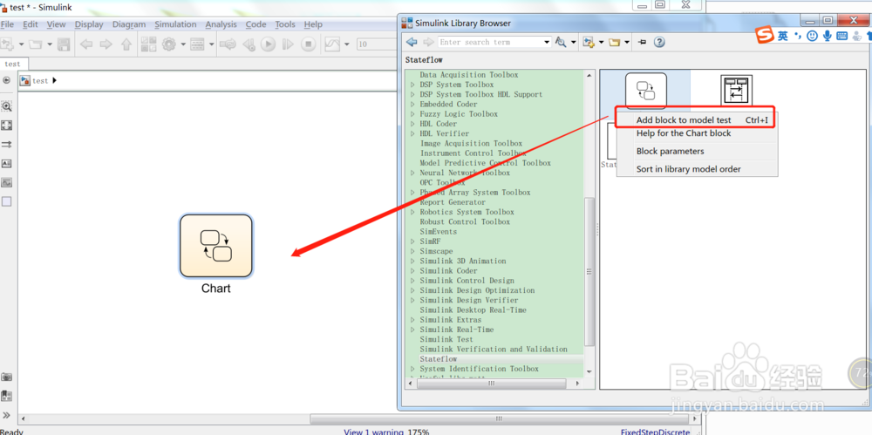This screenshot has height=435, width=872.
Task: Click the Area square icon in the left palette
Action: (7, 201)
